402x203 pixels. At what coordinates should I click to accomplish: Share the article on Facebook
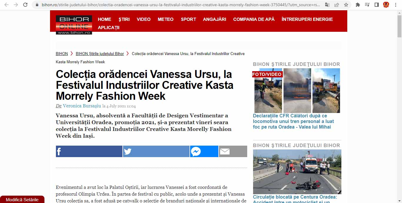click(x=89, y=152)
